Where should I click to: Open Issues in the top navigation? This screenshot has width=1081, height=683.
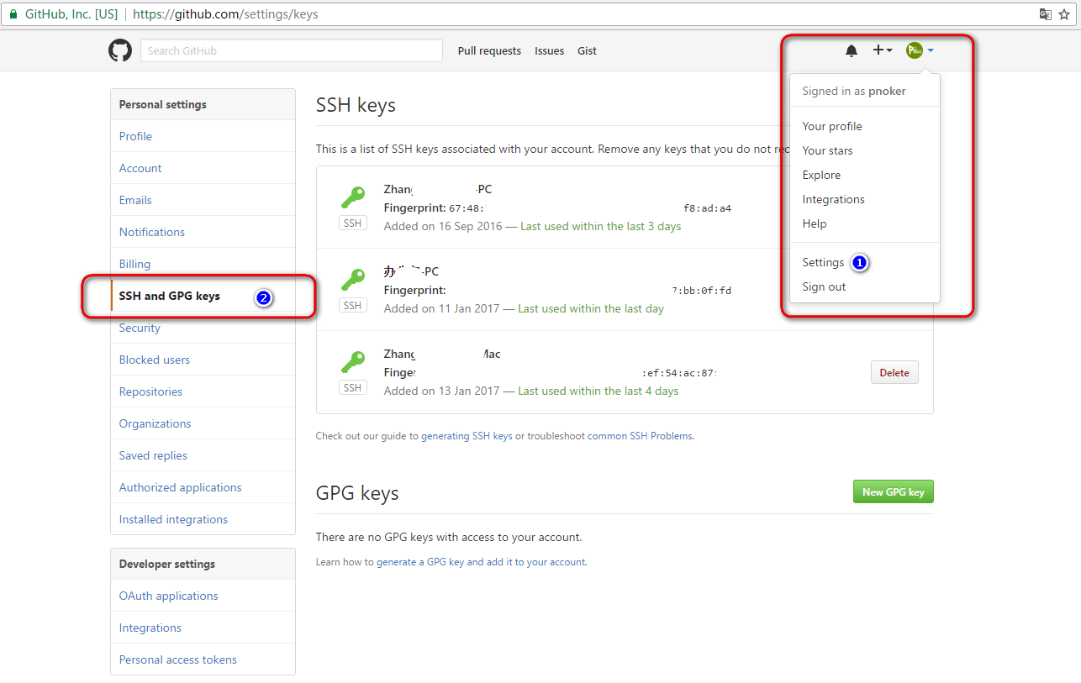click(x=550, y=51)
